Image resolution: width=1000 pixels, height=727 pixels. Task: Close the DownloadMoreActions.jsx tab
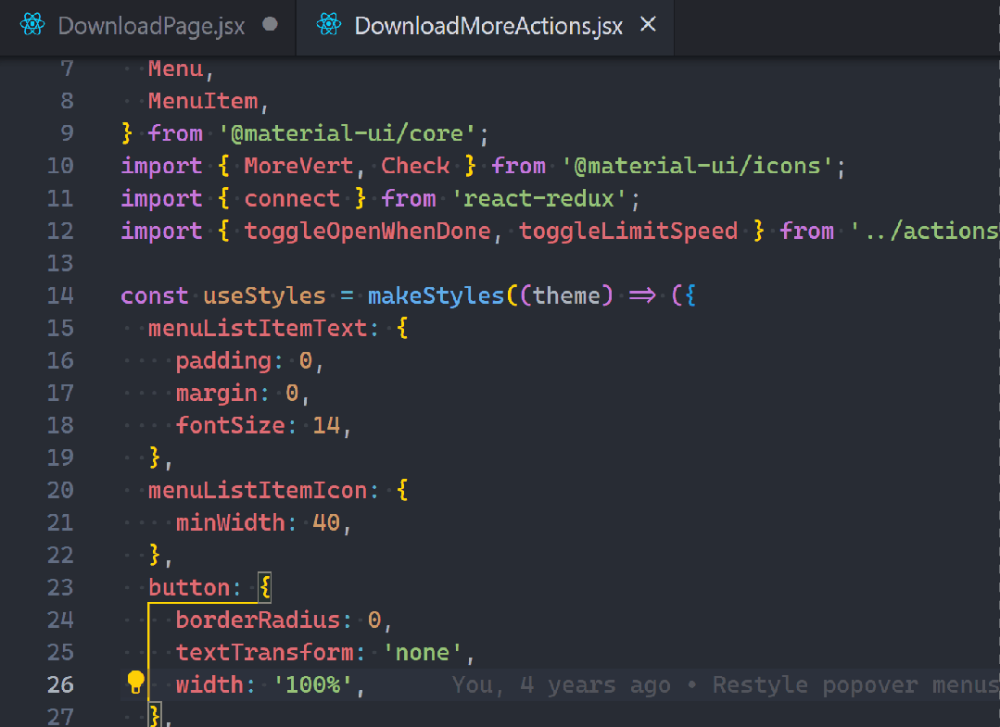649,25
